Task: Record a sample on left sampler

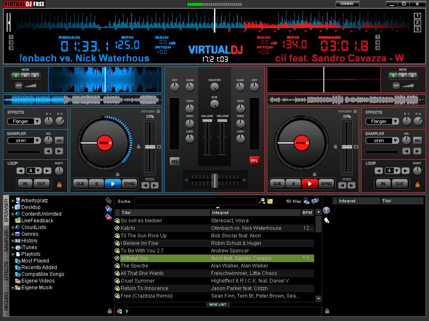Action: 59,140
